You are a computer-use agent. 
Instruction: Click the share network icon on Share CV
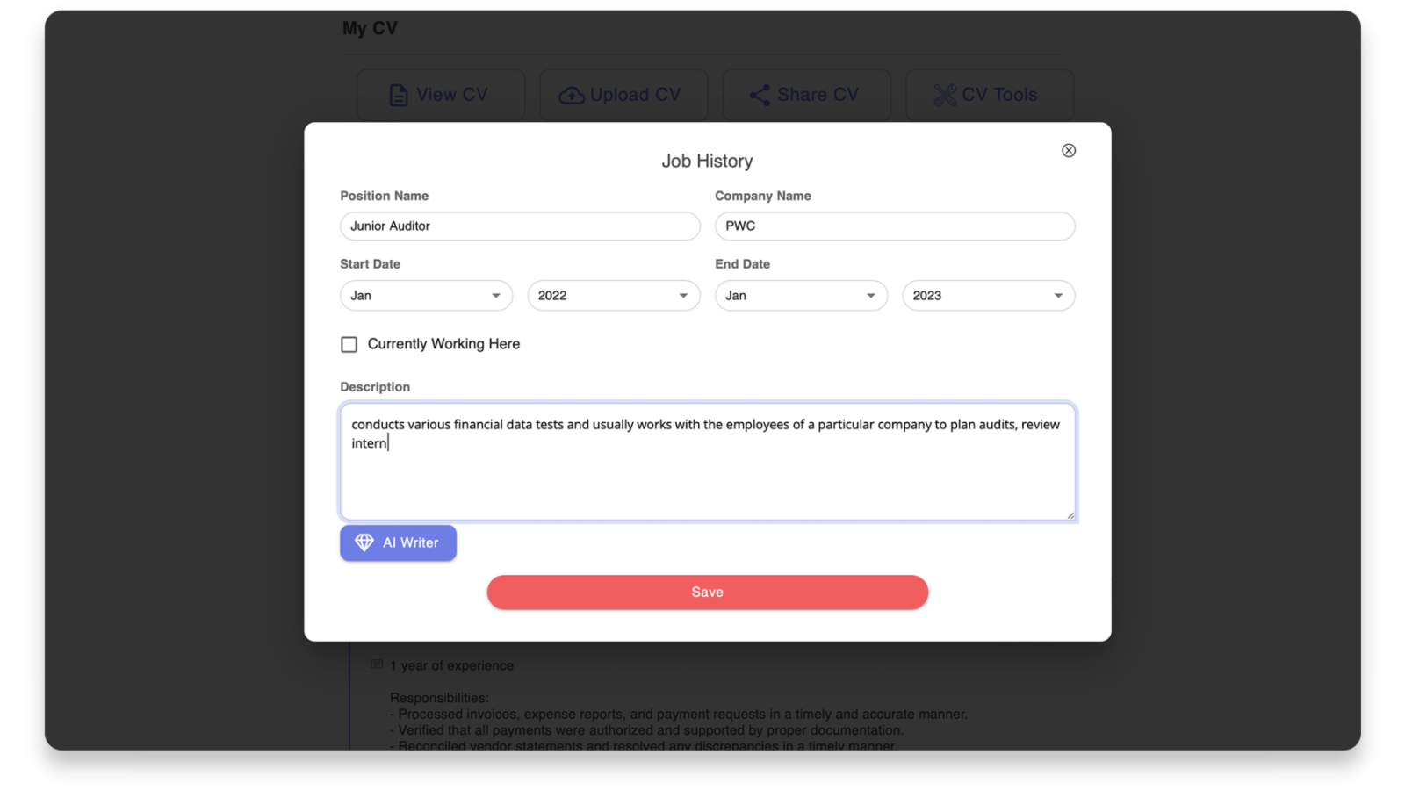pos(759,94)
